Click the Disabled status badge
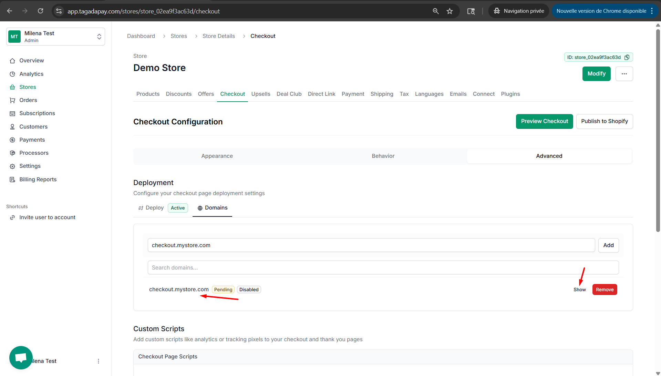 (x=249, y=290)
